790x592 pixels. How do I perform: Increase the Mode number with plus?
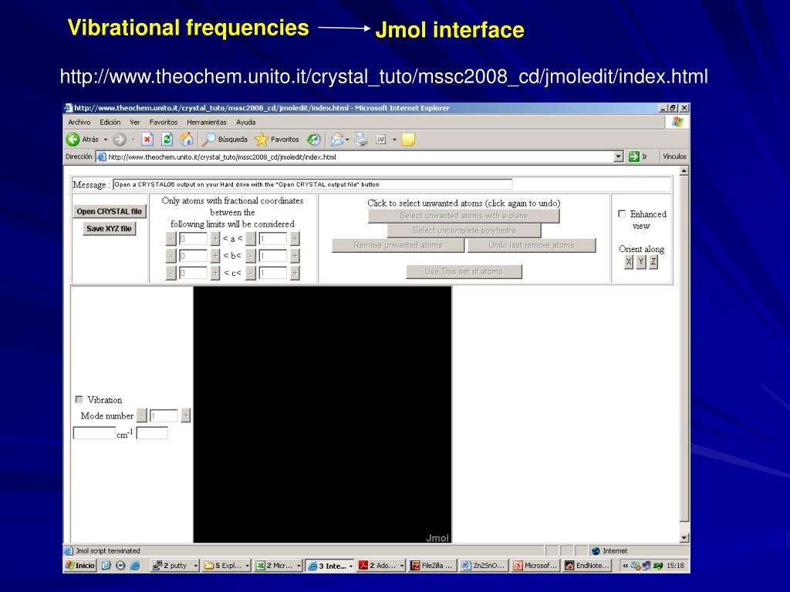[186, 415]
